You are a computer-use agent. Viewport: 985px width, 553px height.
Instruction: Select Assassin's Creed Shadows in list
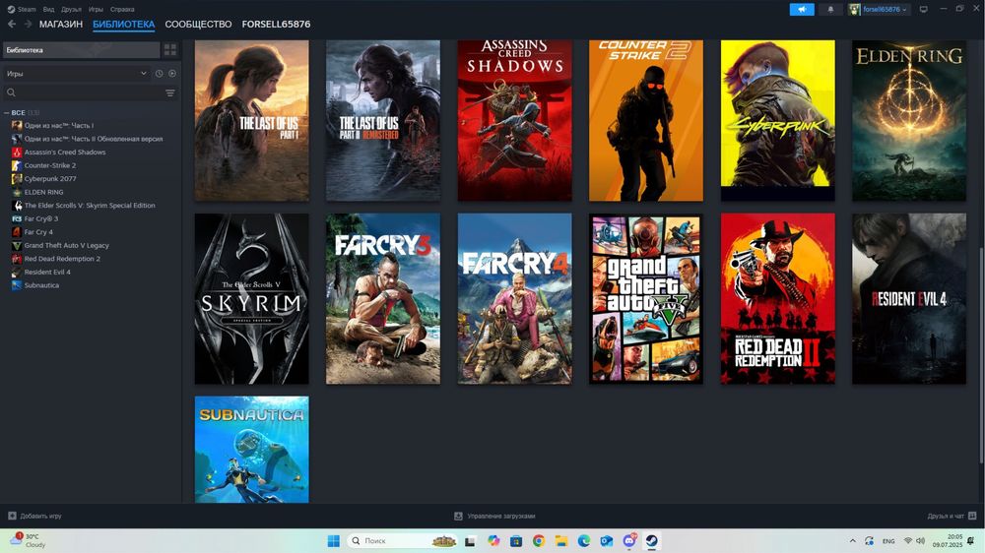(x=65, y=153)
